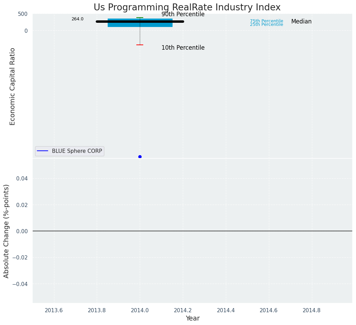
Task: Select the 90th Percentile annotation text
Action: pos(183,14)
